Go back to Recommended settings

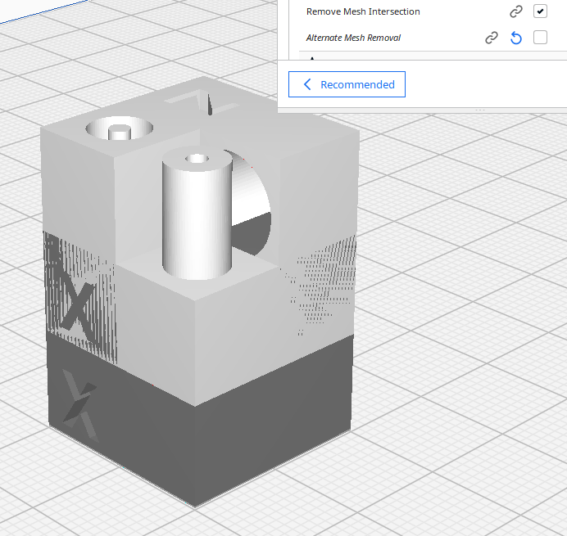click(x=347, y=84)
